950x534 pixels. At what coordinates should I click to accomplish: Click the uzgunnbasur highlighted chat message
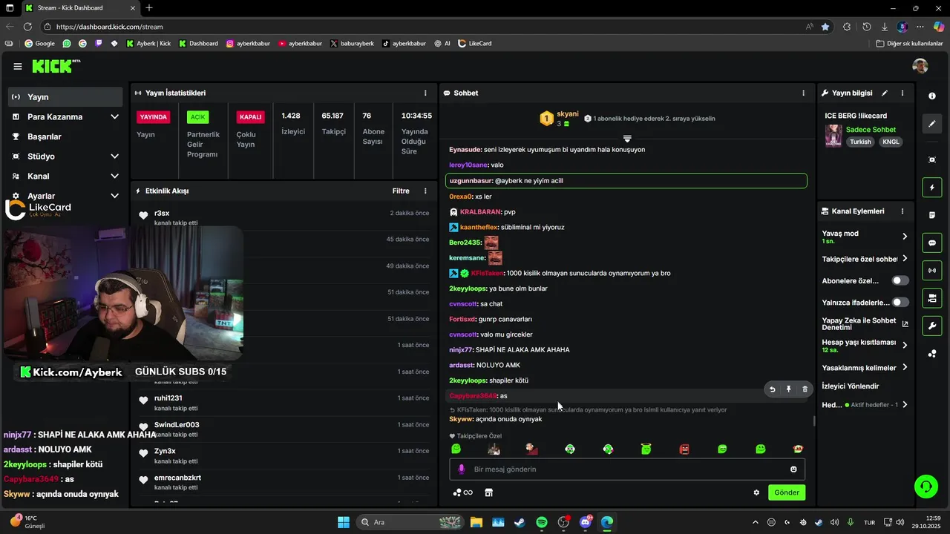coord(626,181)
